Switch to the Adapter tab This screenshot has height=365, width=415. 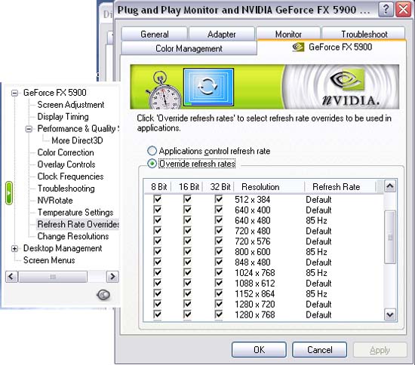point(221,34)
